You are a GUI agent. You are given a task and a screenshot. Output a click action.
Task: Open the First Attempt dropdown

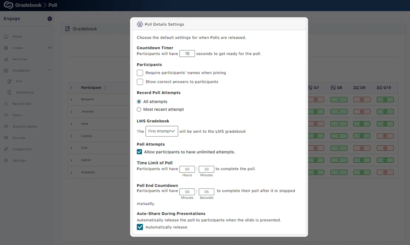(x=162, y=131)
